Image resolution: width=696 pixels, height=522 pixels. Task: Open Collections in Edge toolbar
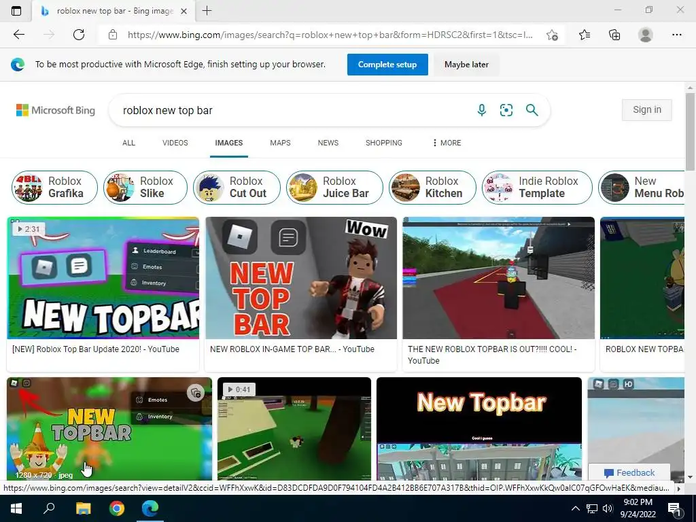click(x=614, y=35)
